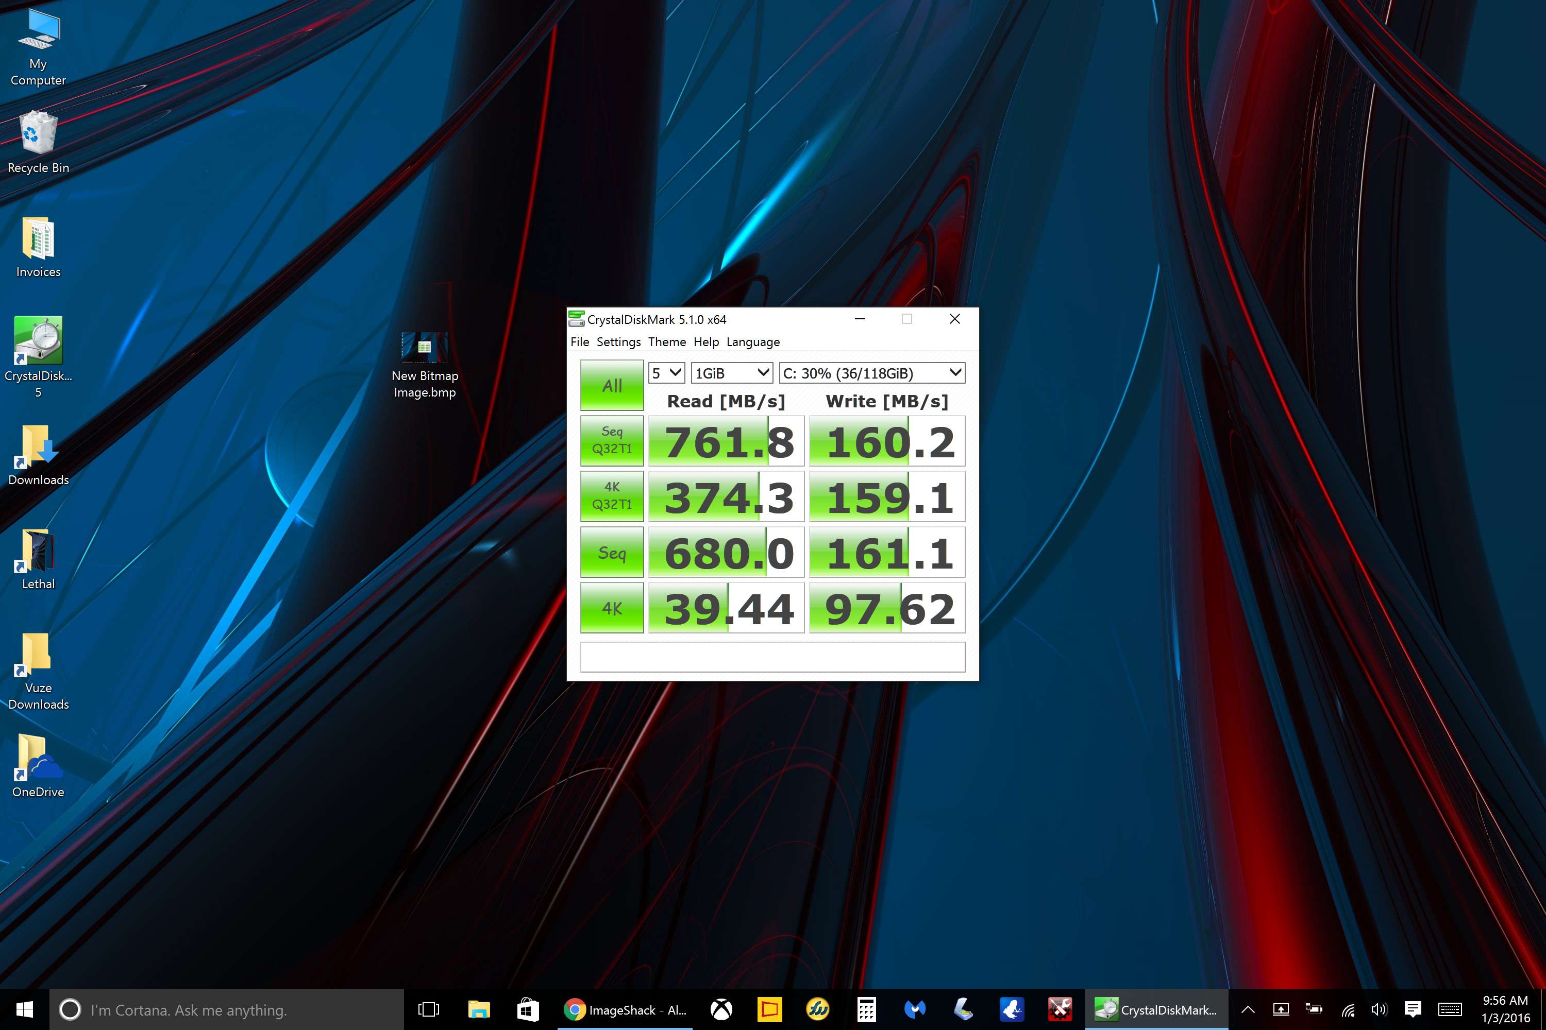Screen dimensions: 1546x1030
Task: Click the power/battery tray icon
Action: pos(1314,1009)
